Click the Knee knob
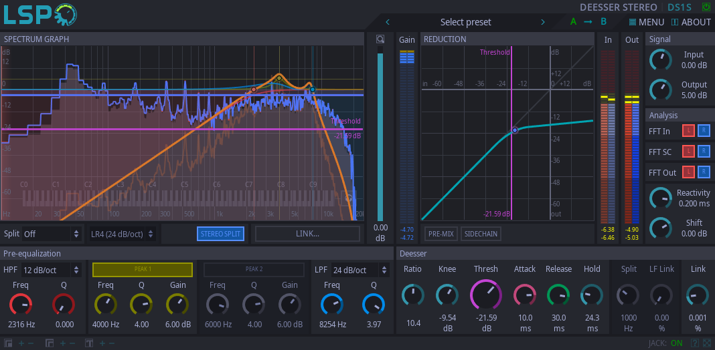This screenshot has width=715, height=350. [x=447, y=295]
